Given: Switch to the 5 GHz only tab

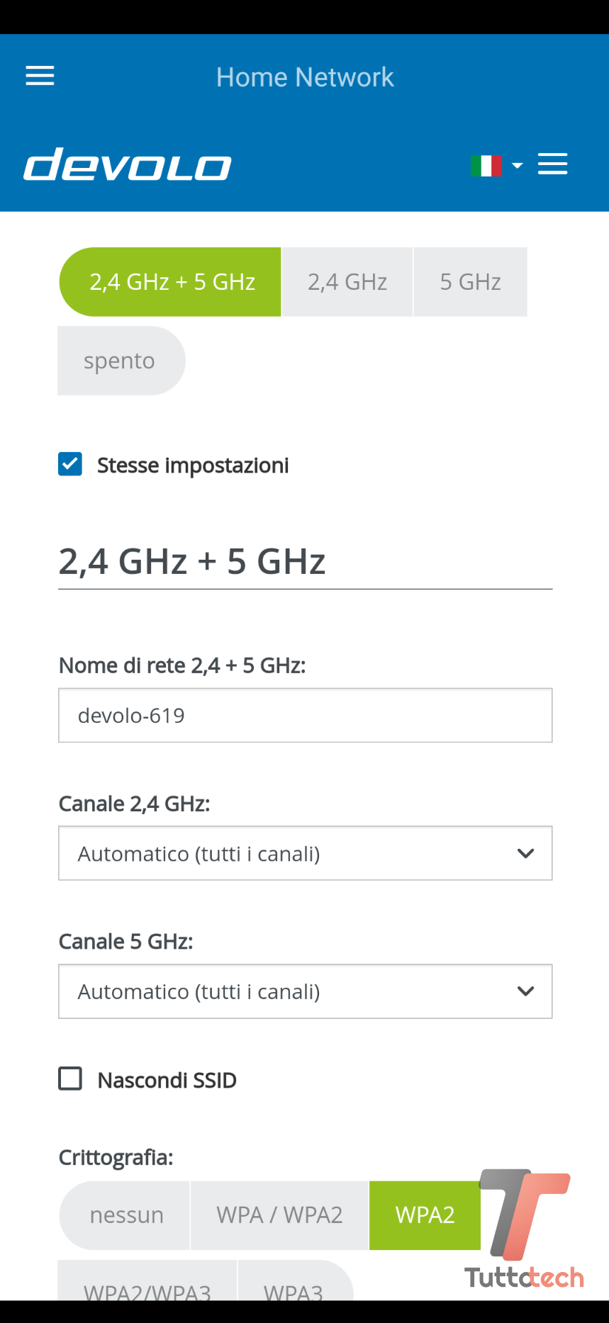Looking at the screenshot, I should 470,282.
